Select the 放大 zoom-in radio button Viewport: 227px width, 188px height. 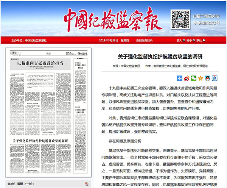tap(184, 40)
